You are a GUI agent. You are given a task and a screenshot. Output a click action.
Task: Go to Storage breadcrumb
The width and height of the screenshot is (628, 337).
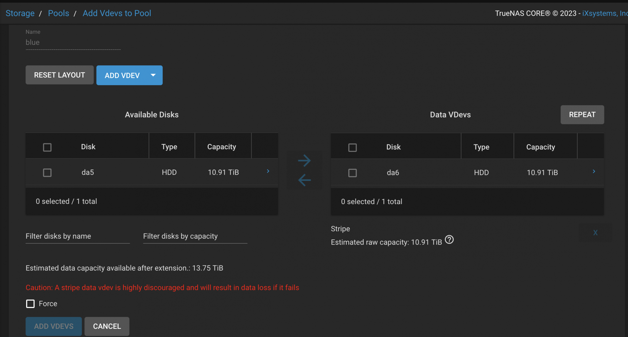(20, 13)
